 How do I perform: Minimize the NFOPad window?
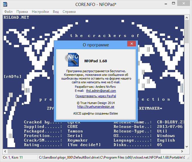click(166, 4)
